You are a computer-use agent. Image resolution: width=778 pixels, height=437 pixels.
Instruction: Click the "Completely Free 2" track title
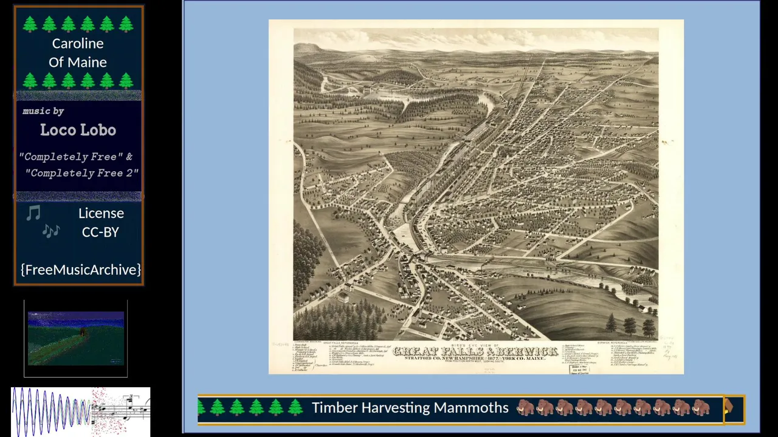click(x=82, y=173)
